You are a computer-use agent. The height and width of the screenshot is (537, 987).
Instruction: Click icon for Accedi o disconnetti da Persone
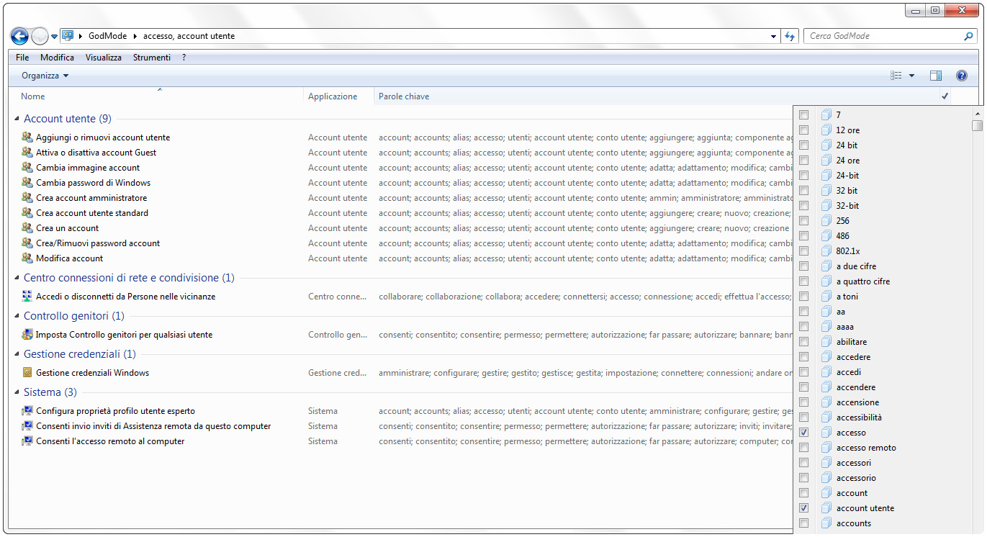(x=27, y=297)
